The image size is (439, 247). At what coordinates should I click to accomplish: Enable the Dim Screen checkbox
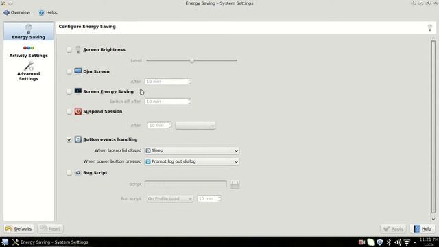(x=69, y=71)
